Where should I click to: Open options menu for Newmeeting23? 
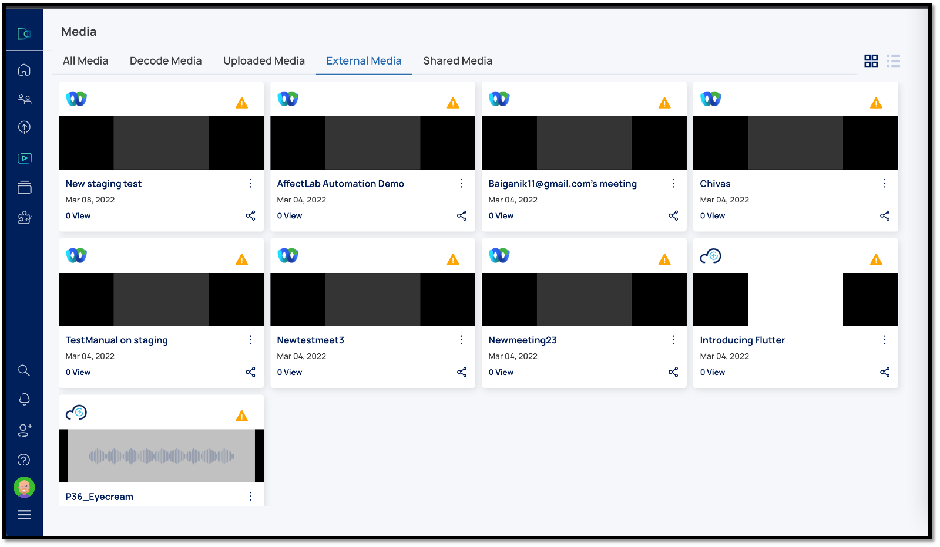point(673,340)
